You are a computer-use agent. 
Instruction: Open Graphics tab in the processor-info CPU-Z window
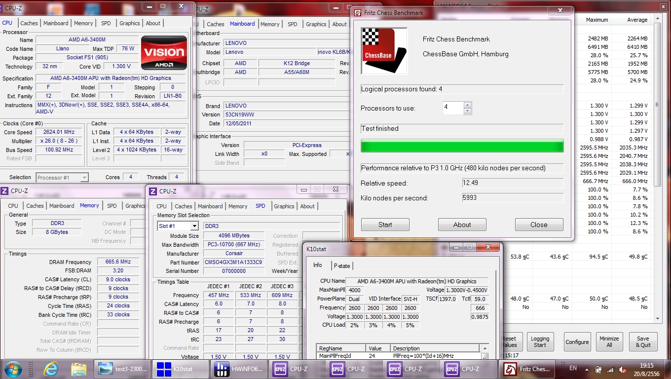(x=130, y=23)
